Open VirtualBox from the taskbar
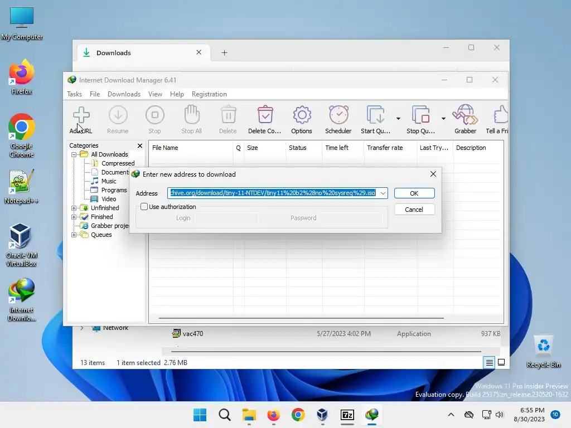The height and width of the screenshot is (428, 571). pyautogui.click(x=322, y=415)
